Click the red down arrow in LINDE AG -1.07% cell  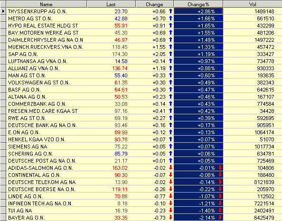[x=220, y=196]
